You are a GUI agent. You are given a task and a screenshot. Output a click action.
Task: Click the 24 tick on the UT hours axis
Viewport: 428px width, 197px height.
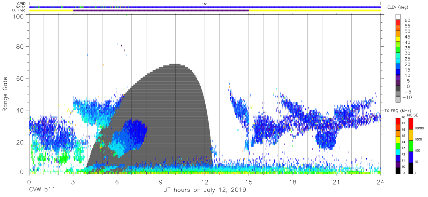click(381, 182)
